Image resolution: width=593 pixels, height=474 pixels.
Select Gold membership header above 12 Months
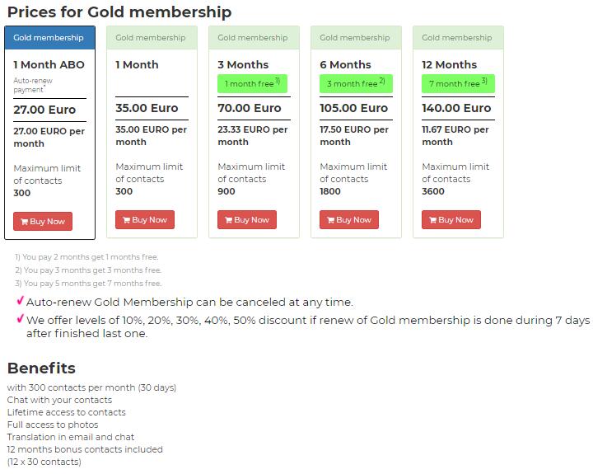[x=459, y=38]
